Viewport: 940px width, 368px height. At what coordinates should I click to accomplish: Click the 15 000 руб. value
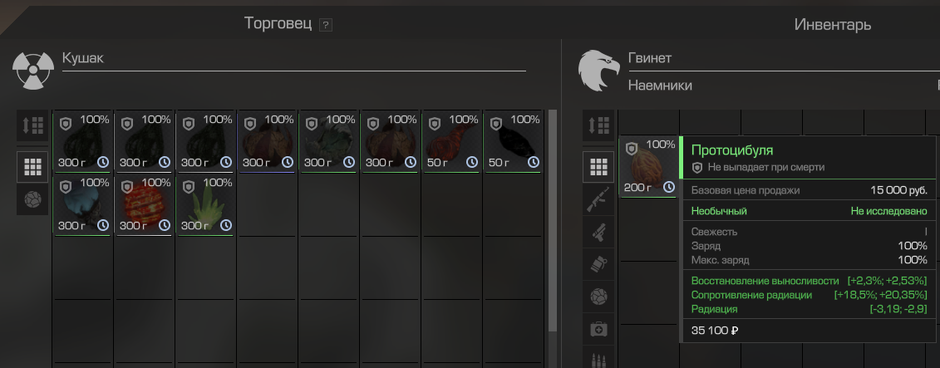(898, 190)
